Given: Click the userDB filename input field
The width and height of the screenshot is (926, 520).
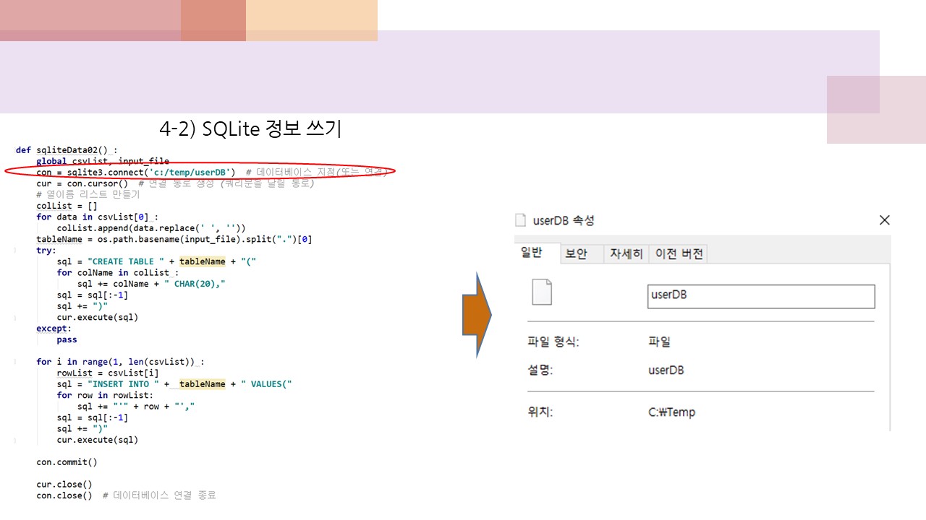Looking at the screenshot, I should (x=760, y=296).
